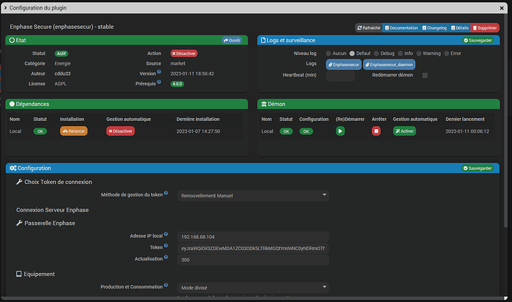Screen dimensions: 512x302
Task: Click the wrench icon beside Choix Token de connexion
Action: [x=19, y=182]
